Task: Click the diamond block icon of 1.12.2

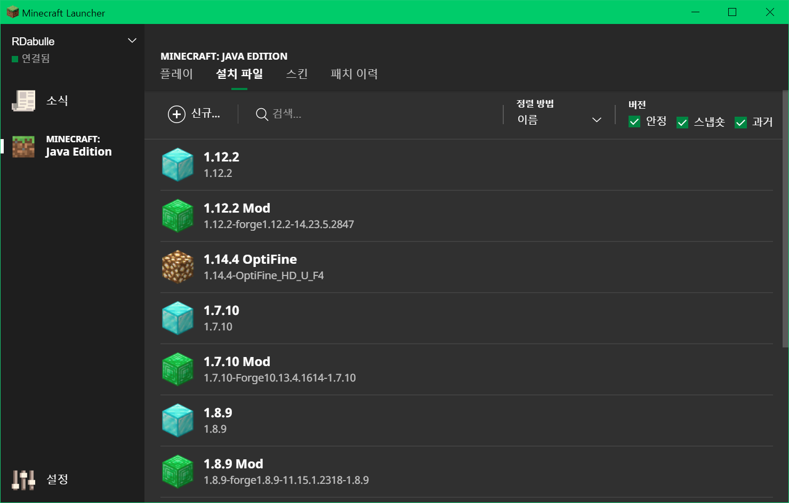Action: pos(178,165)
